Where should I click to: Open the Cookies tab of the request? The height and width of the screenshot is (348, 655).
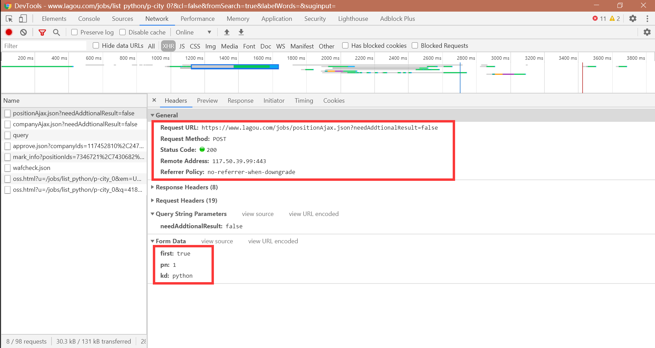(334, 101)
